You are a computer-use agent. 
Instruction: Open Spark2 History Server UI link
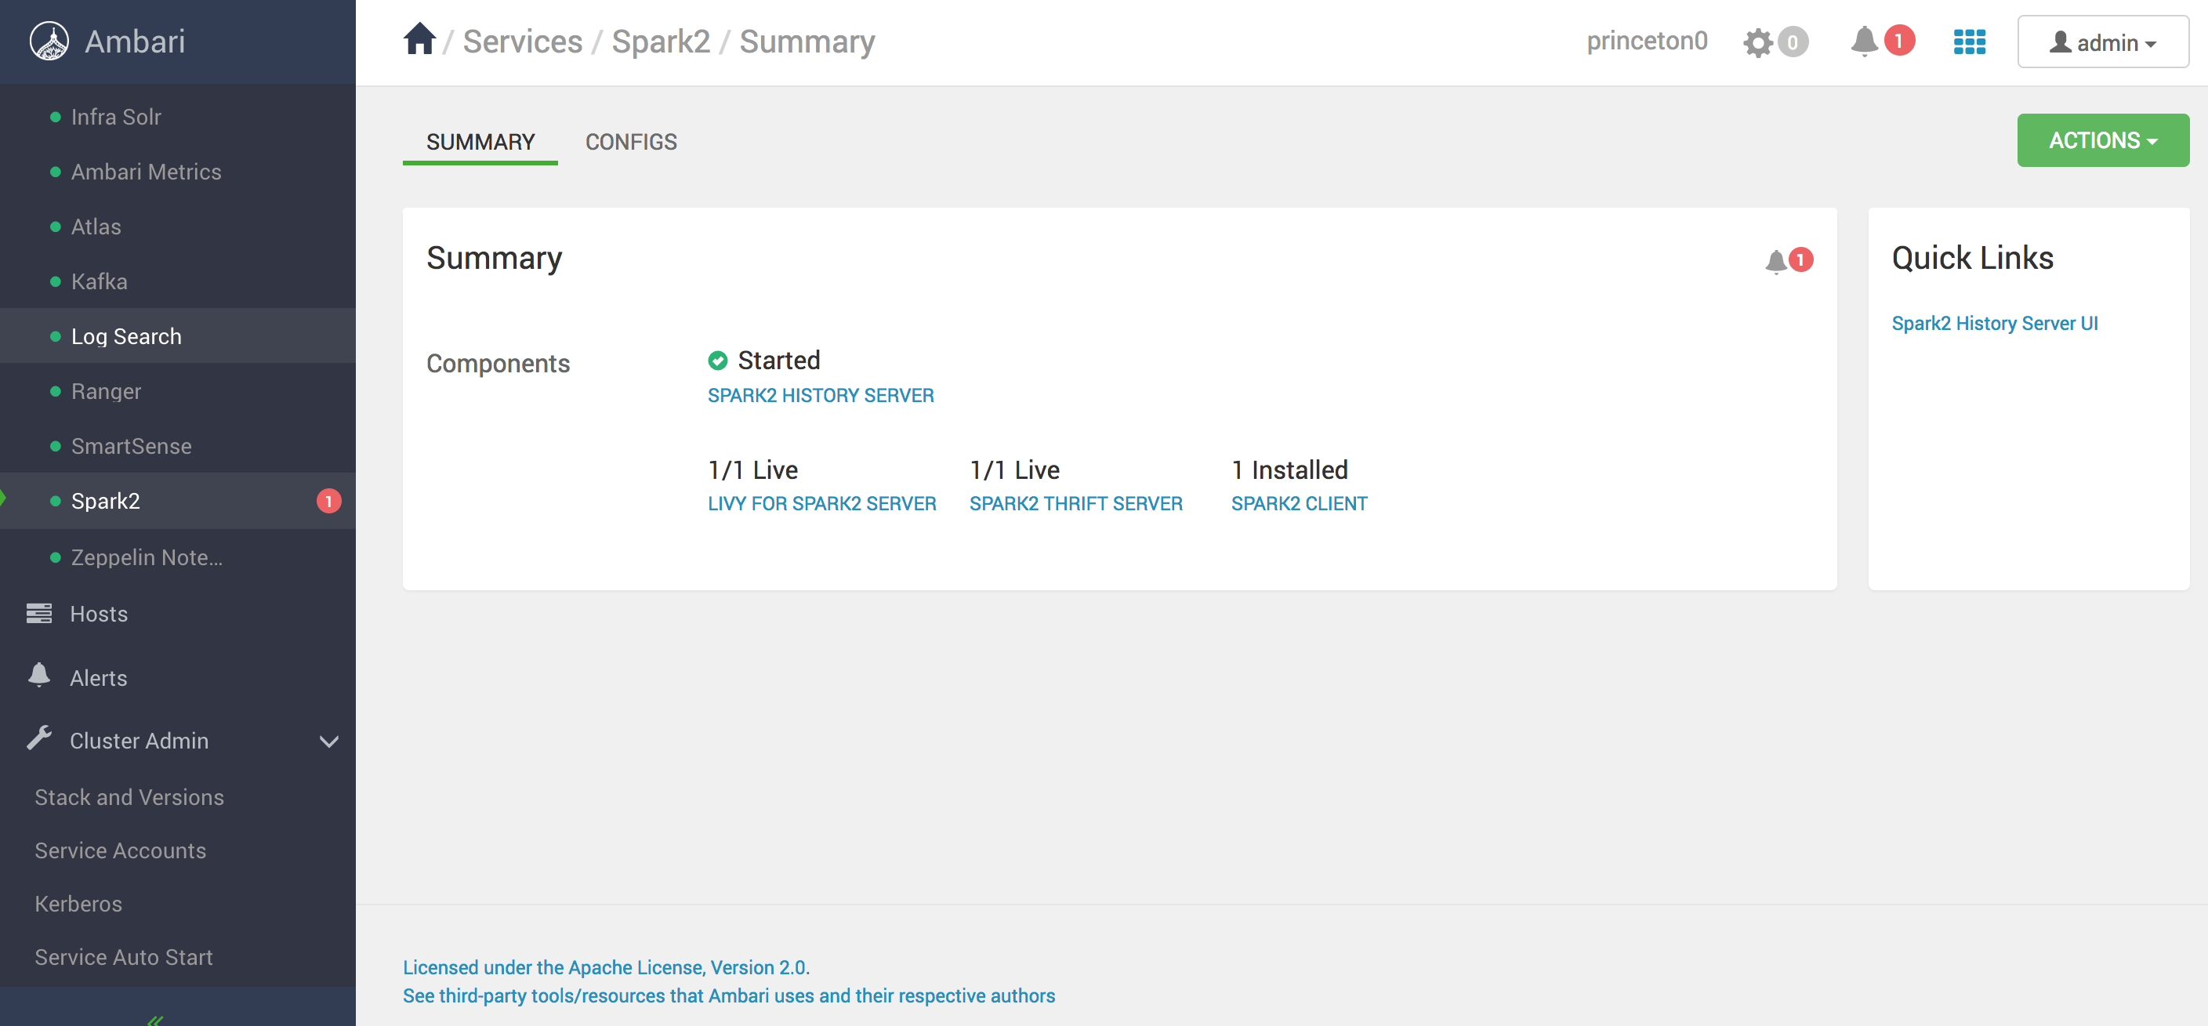pyautogui.click(x=1995, y=323)
